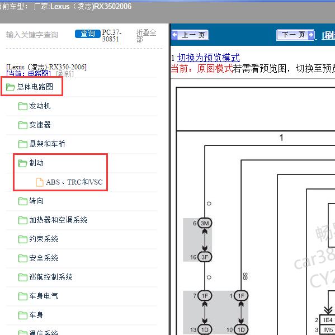Collapse the 总体电路图 root folder

pyautogui.click(x=35, y=87)
